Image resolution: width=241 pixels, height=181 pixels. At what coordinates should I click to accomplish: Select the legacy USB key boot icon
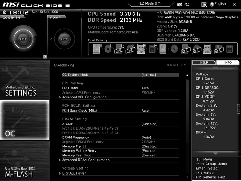pyautogui.click(x=207, y=49)
